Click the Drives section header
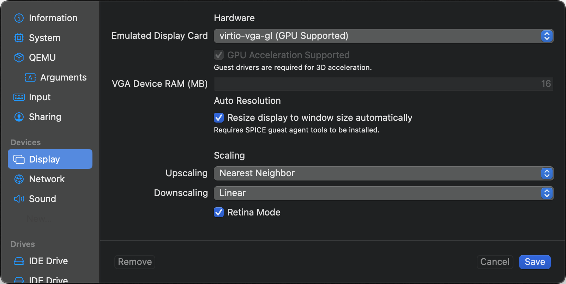The image size is (566, 284). [23, 244]
